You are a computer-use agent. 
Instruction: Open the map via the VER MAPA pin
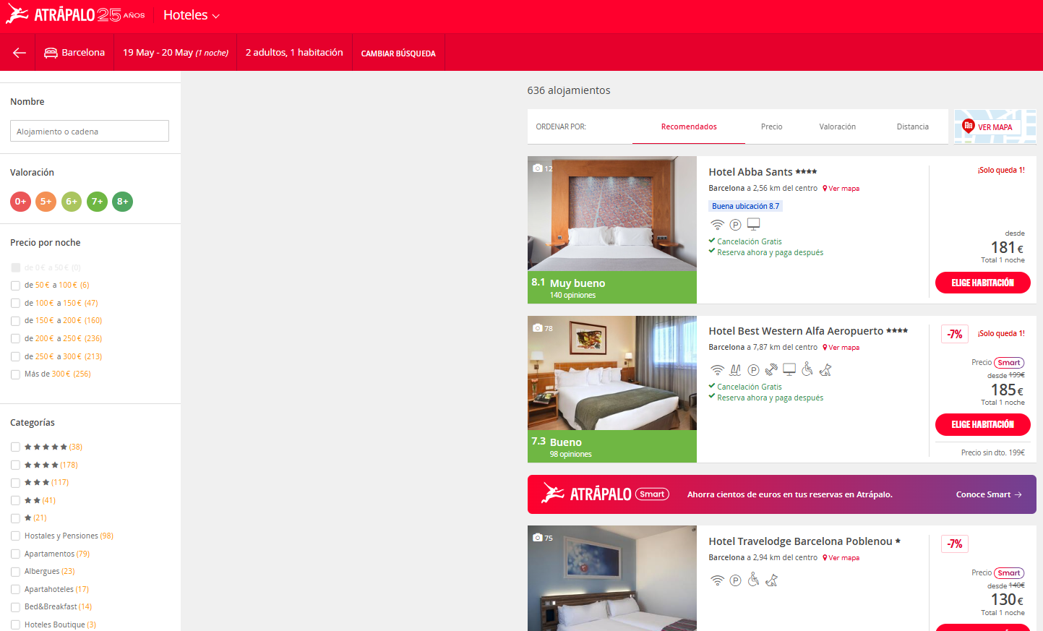click(969, 126)
